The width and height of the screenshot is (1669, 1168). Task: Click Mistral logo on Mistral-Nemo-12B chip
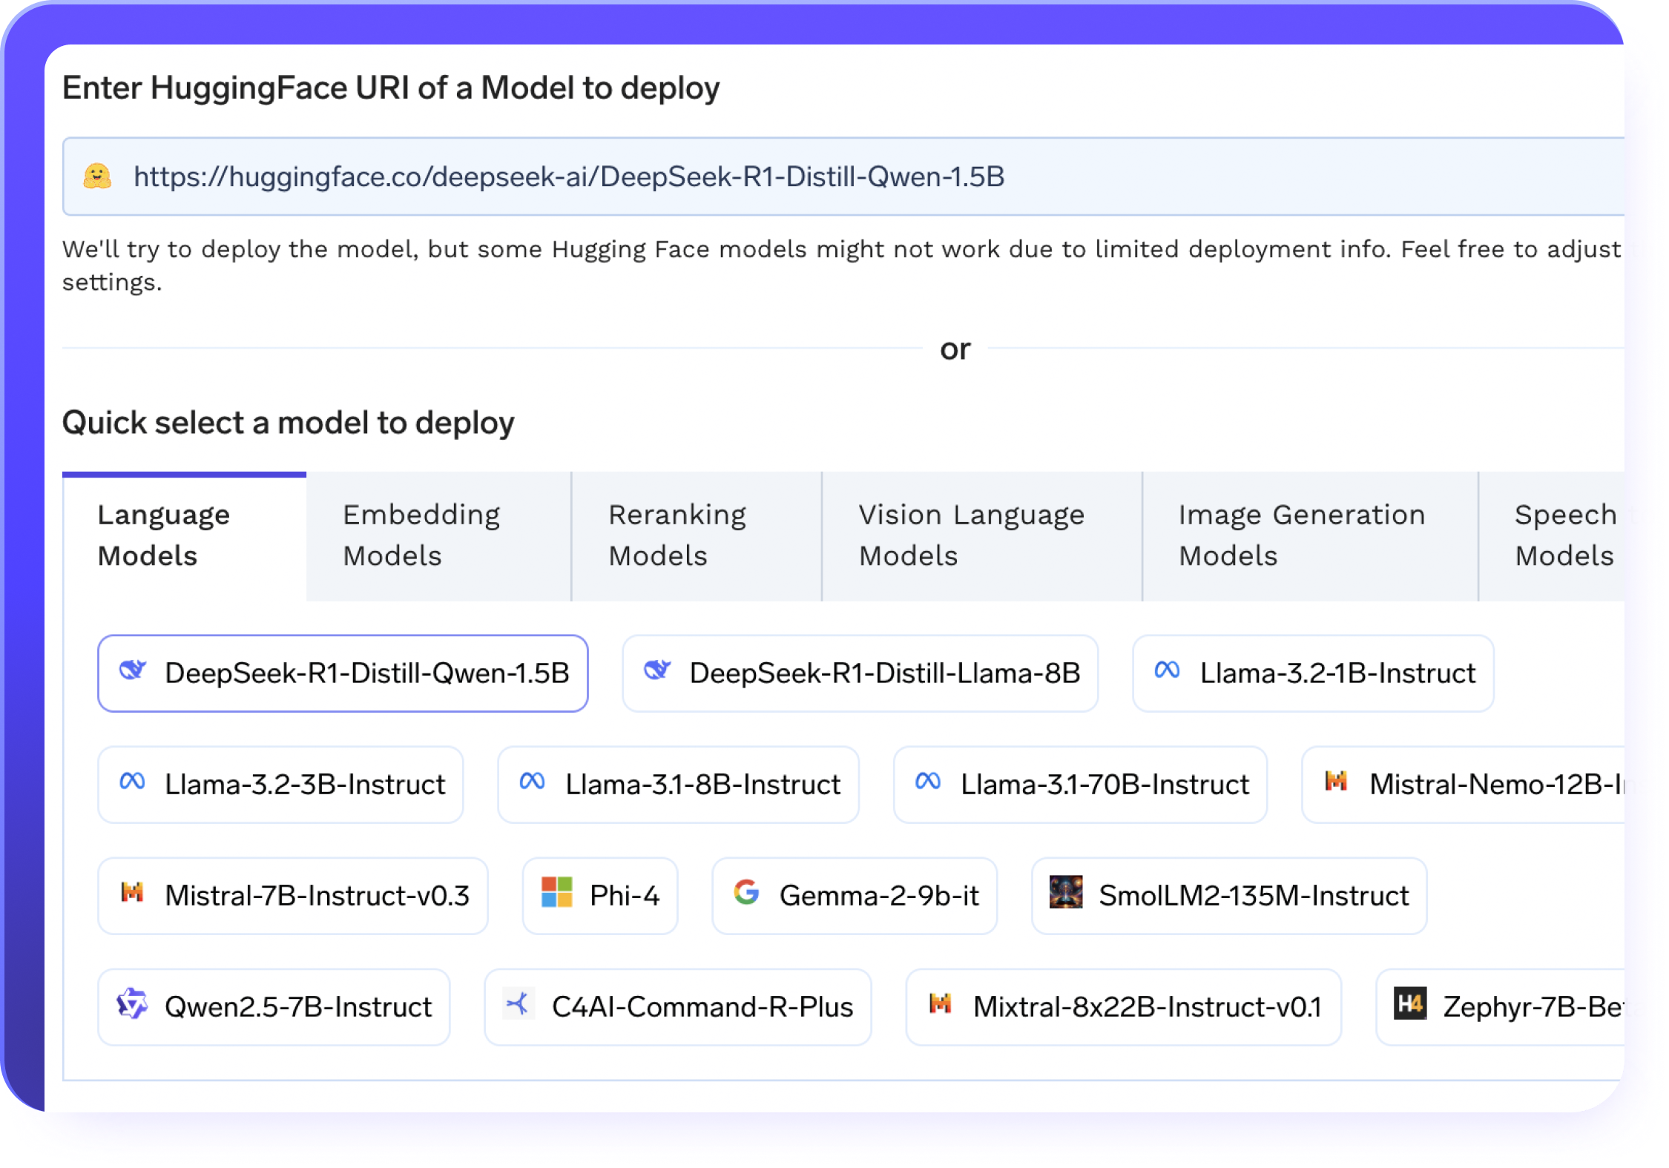tap(1336, 781)
